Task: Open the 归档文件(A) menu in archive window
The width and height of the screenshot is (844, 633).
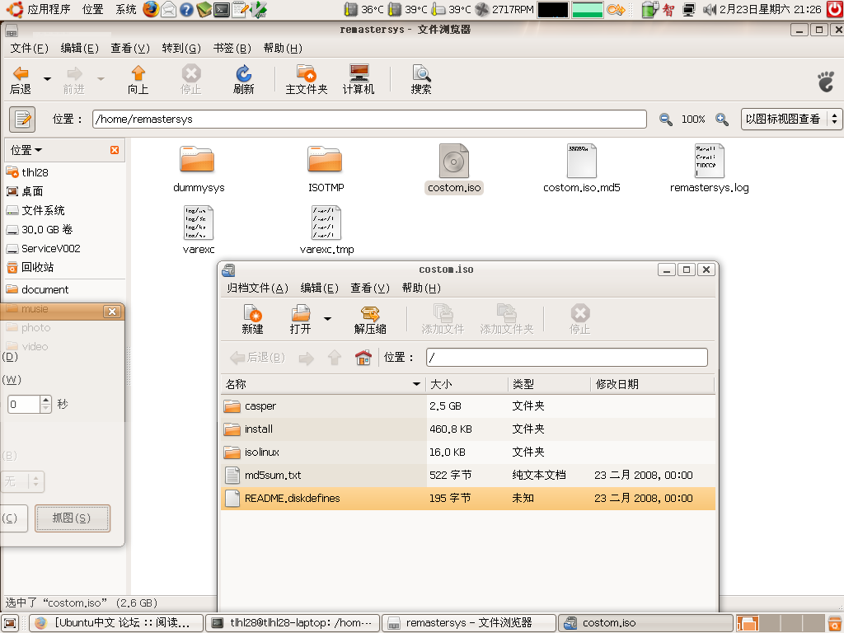Action: (257, 288)
